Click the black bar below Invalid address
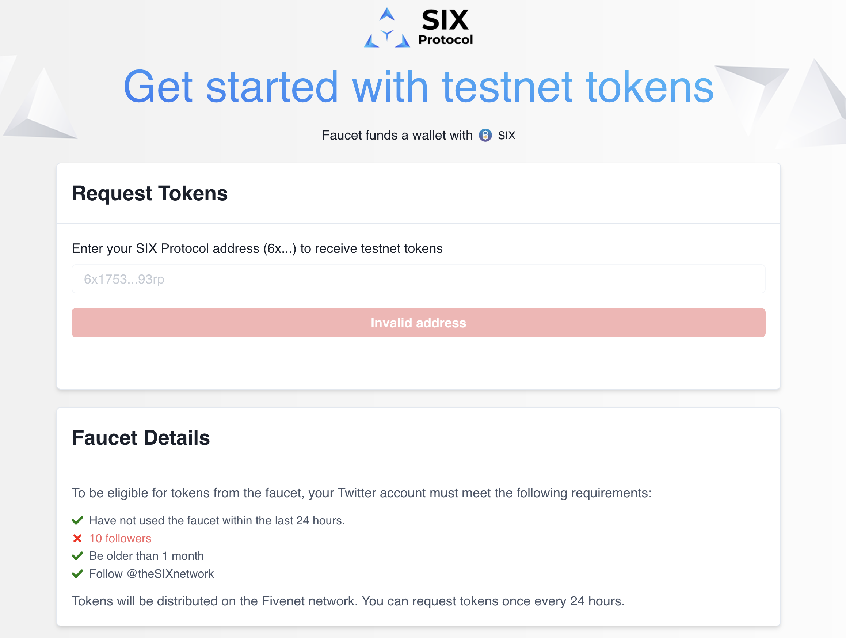This screenshot has height=638, width=846. [420, 361]
